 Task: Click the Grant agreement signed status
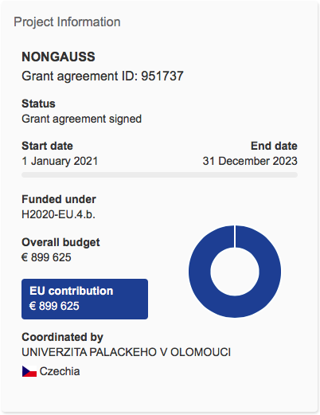point(81,119)
